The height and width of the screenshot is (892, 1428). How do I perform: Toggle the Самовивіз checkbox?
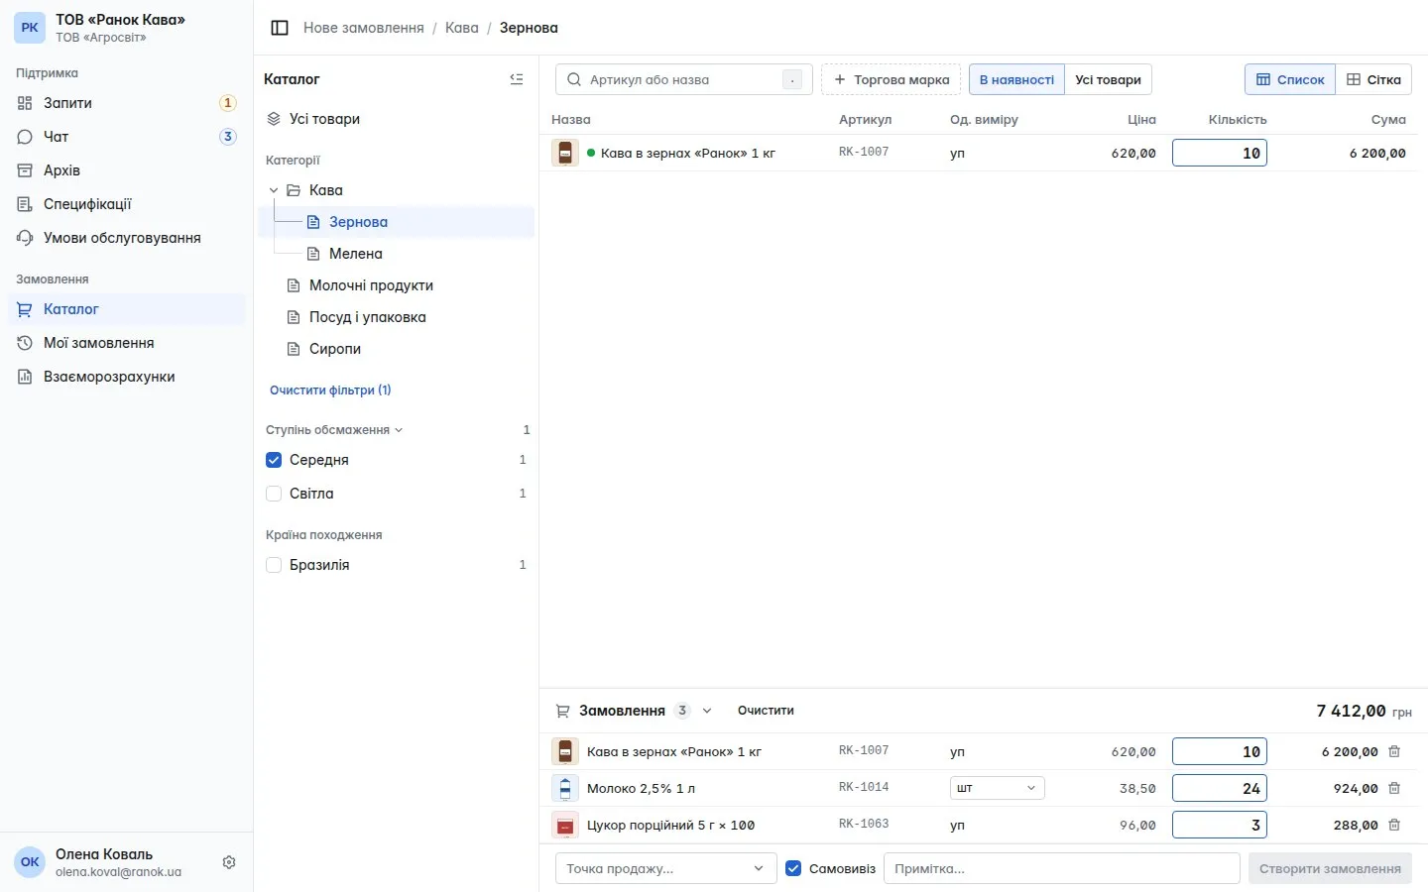pos(793,868)
